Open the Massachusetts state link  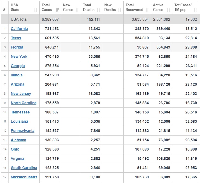point(24,177)
